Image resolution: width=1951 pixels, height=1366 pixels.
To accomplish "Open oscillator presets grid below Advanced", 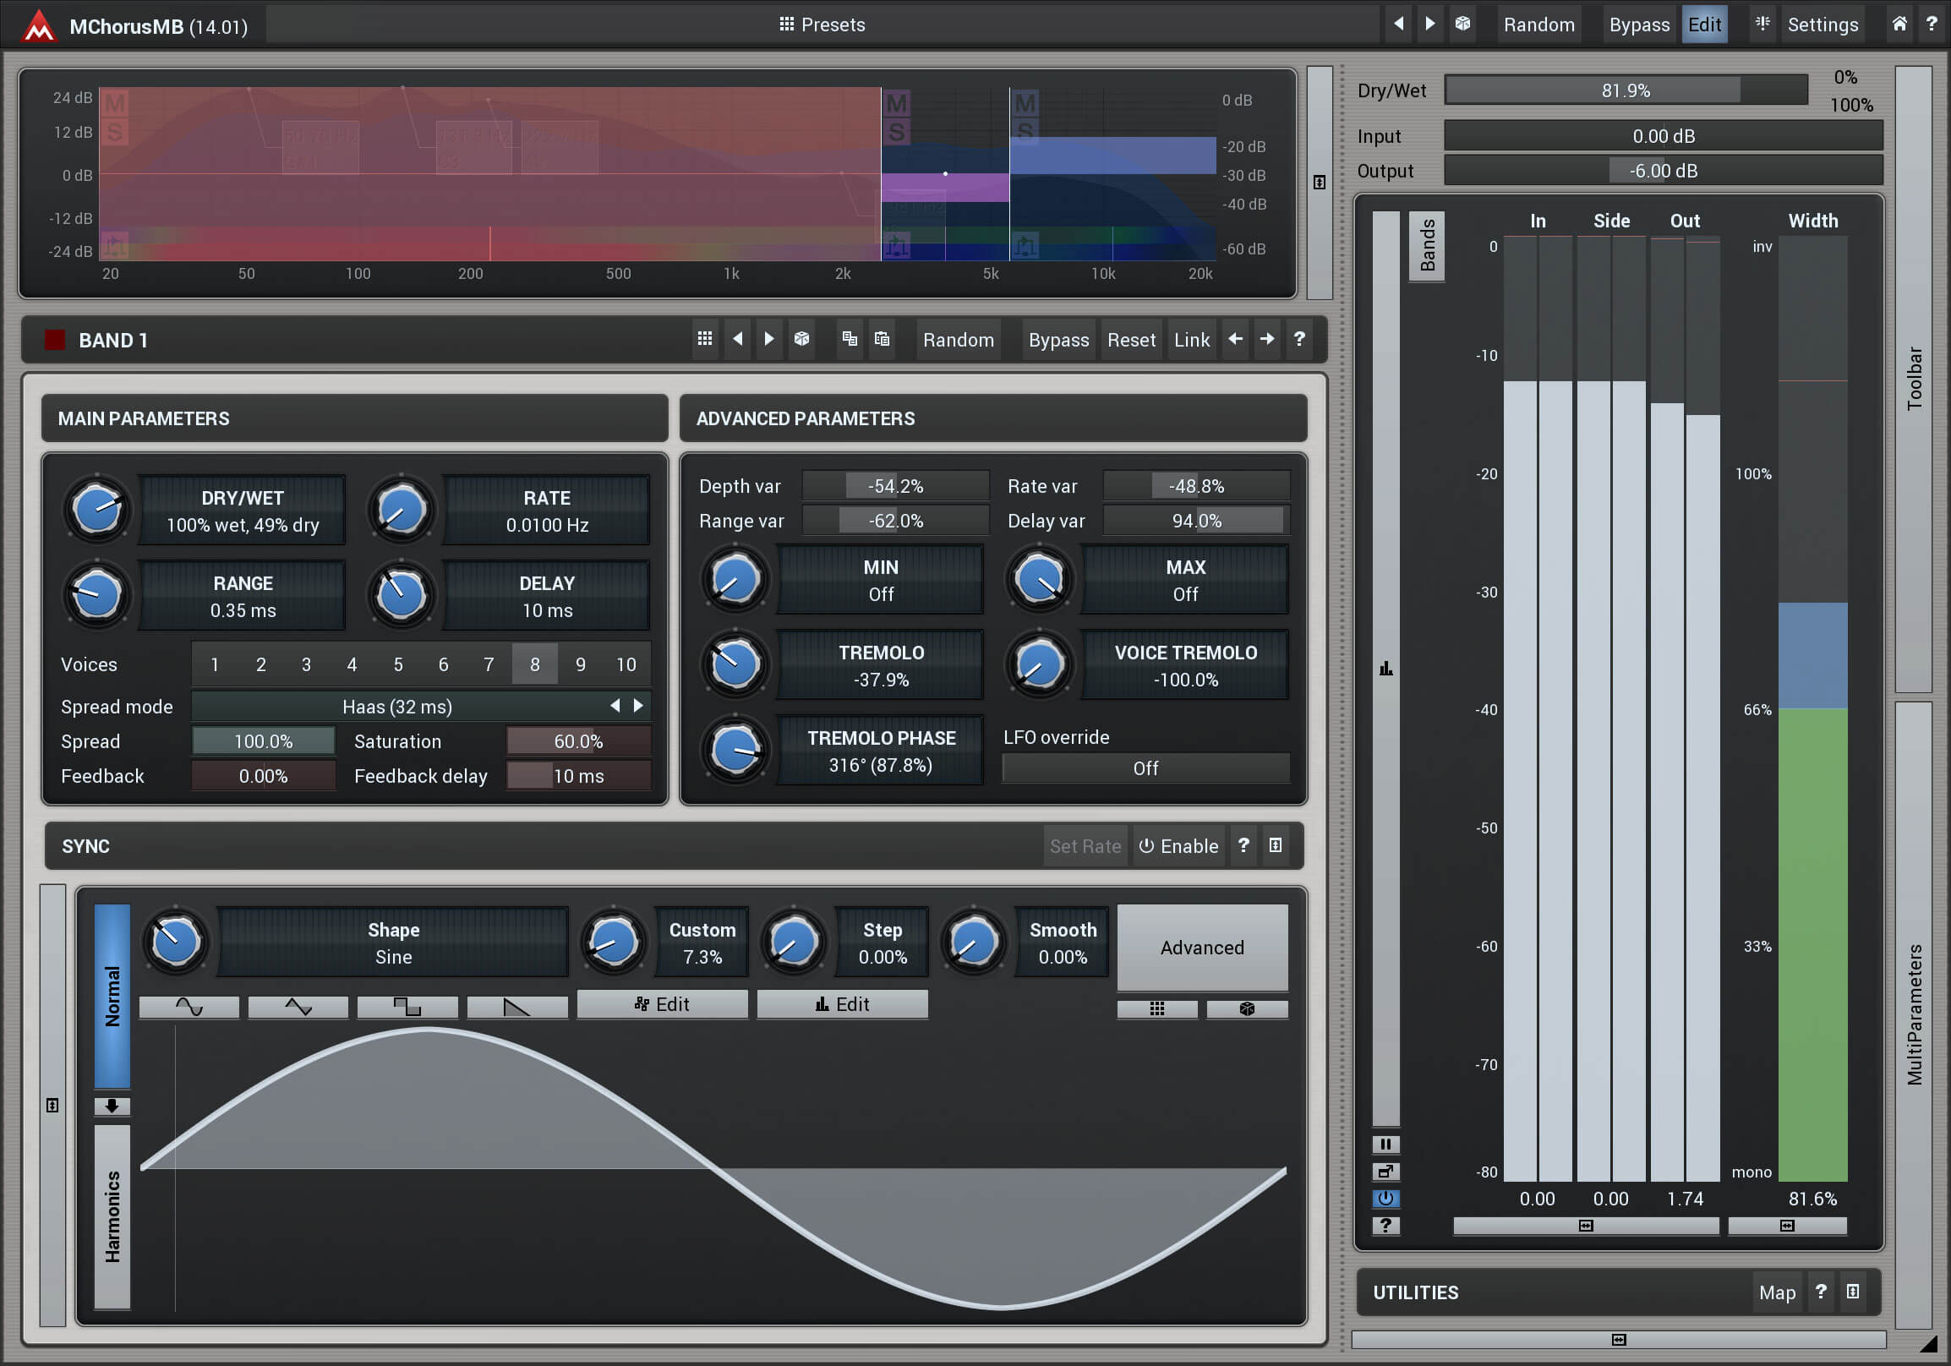I will pyautogui.click(x=1157, y=1008).
